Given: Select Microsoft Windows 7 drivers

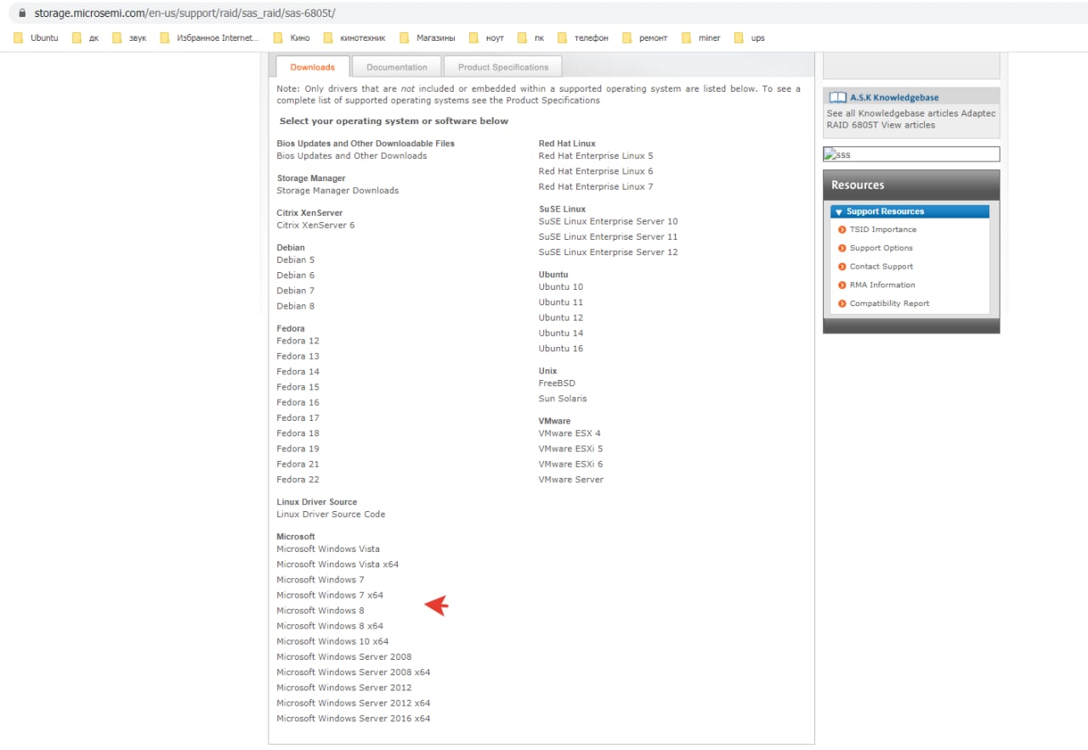Looking at the screenshot, I should tap(320, 580).
